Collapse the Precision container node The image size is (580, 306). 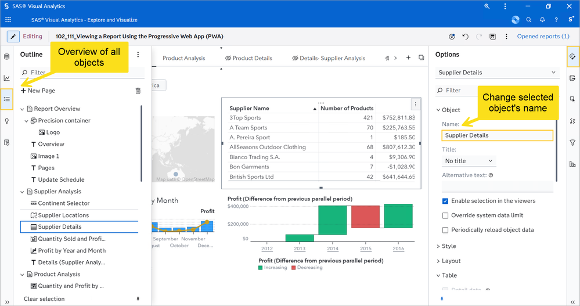[26, 121]
